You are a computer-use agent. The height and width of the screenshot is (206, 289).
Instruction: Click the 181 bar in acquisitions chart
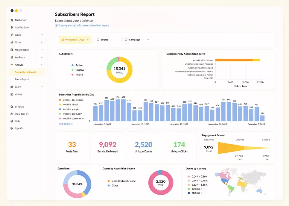262,118
